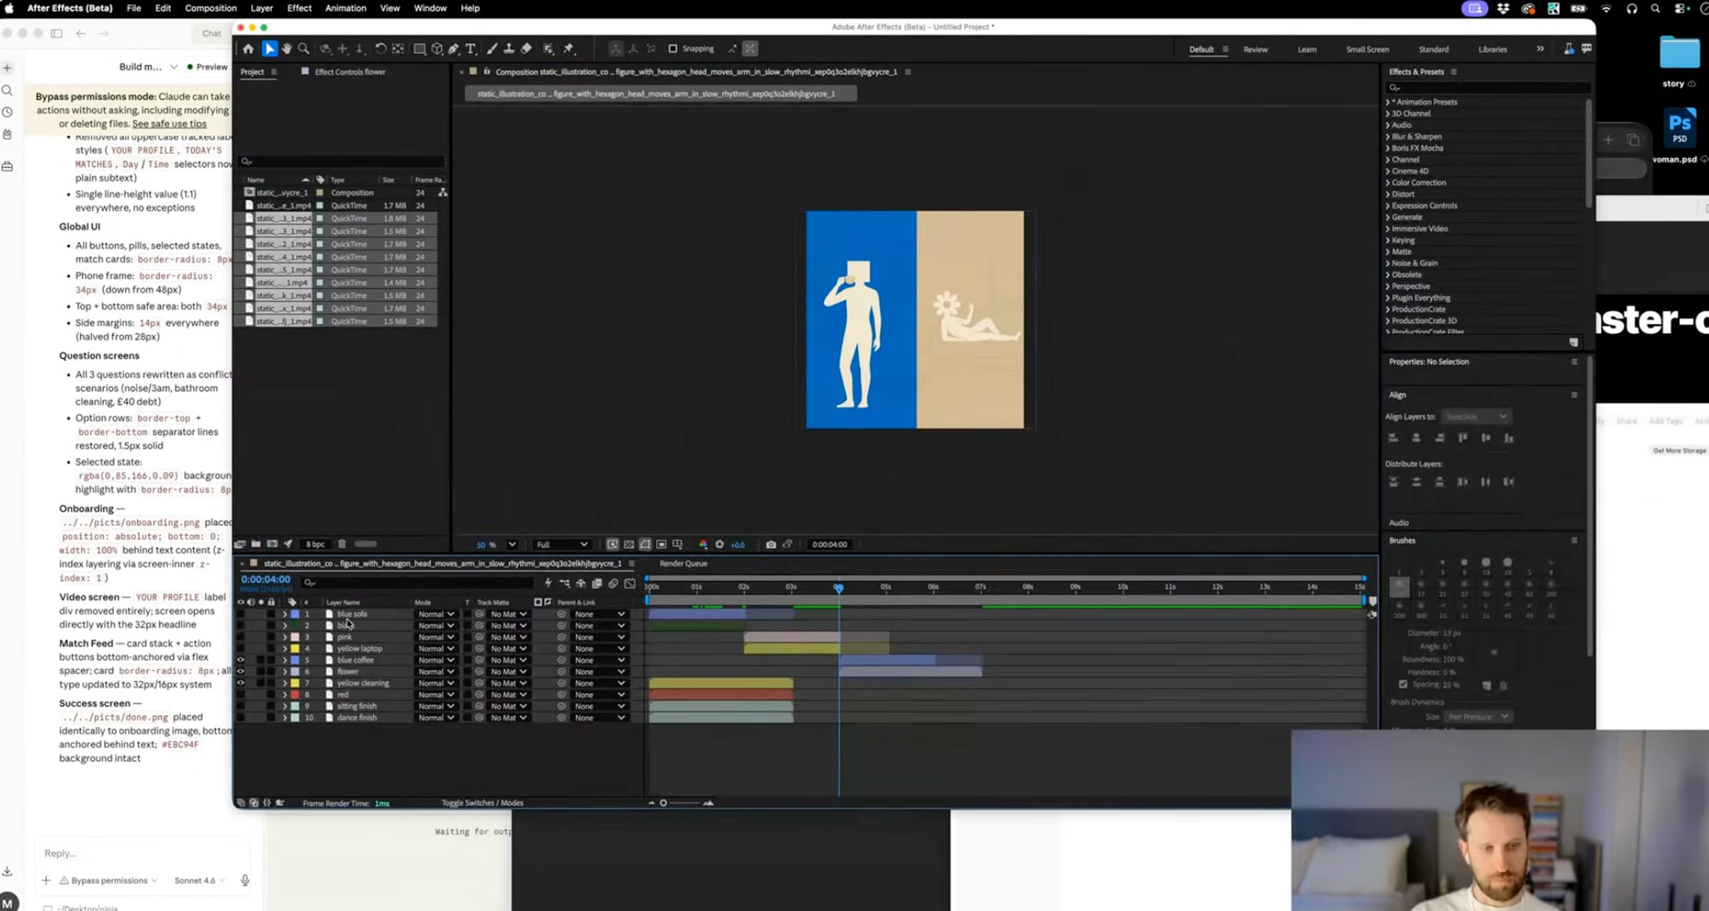Viewport: 1709px width, 911px height.
Task: Click the draft 3D lightning icon in timeline
Action: (x=548, y=583)
